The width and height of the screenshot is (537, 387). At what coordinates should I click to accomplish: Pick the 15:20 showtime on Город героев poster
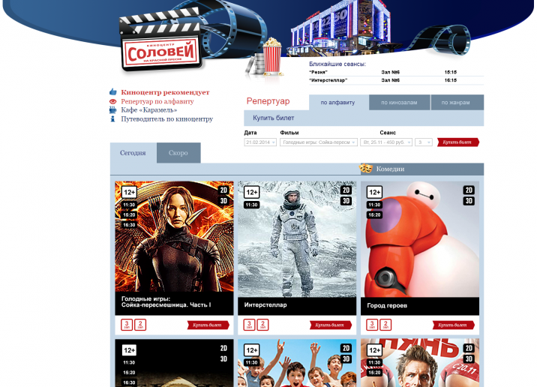(x=374, y=214)
